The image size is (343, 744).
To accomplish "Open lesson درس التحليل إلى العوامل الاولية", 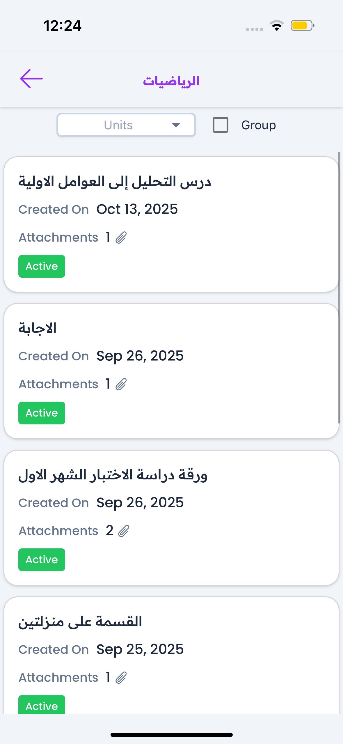I will (115, 182).
